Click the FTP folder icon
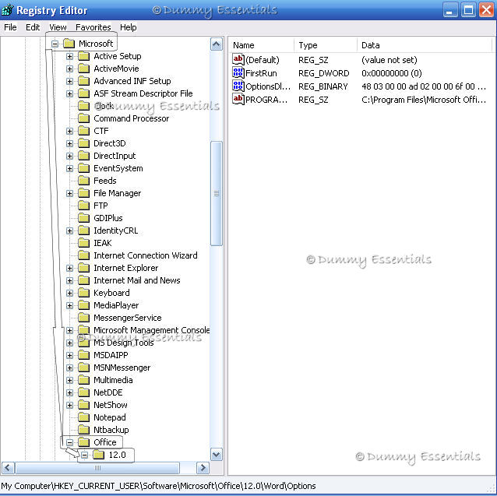The height and width of the screenshot is (496, 497). pyautogui.click(x=83, y=206)
